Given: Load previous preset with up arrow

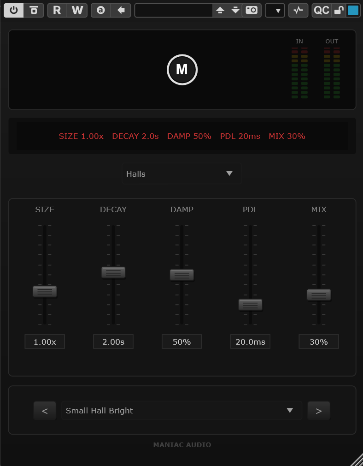Looking at the screenshot, I should coord(220,11).
